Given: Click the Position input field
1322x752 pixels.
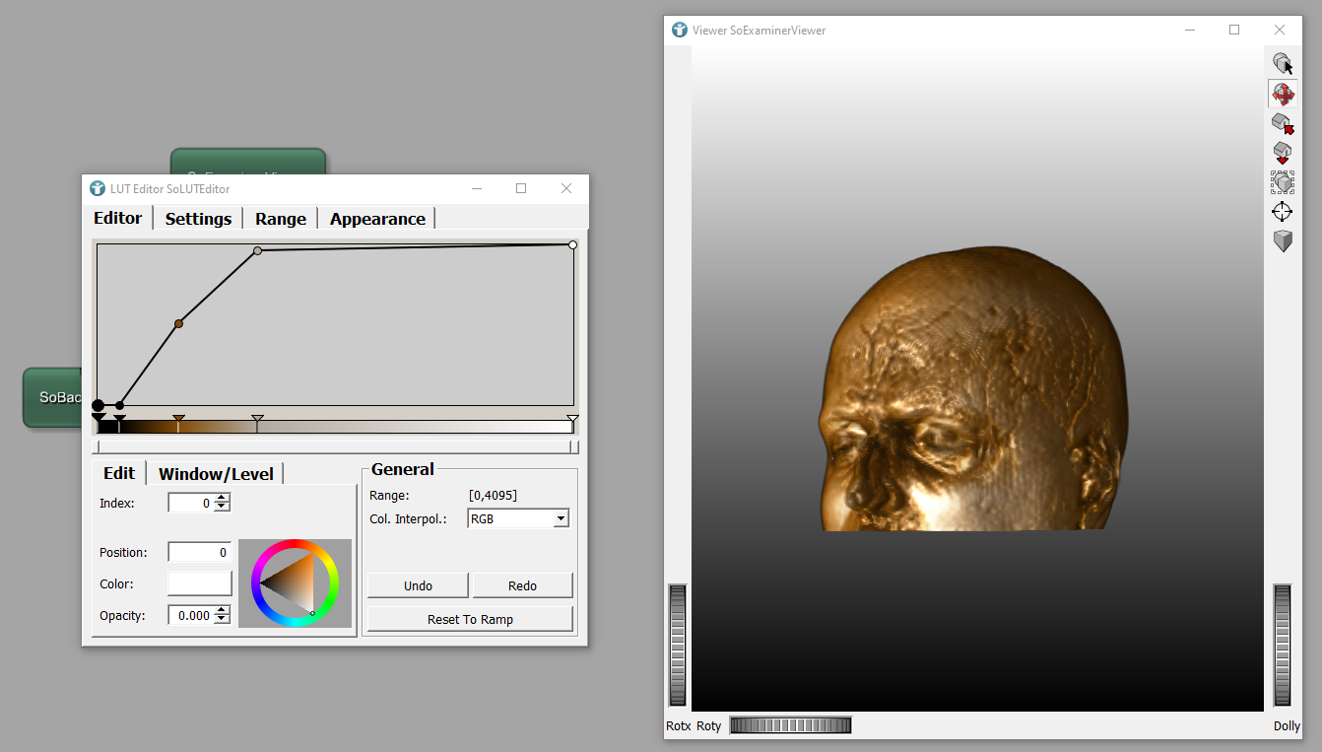Looking at the screenshot, I should (x=200, y=553).
